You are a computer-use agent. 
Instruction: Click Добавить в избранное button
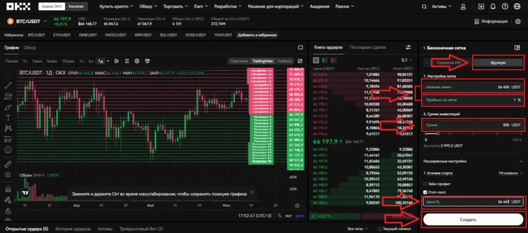tap(257, 35)
